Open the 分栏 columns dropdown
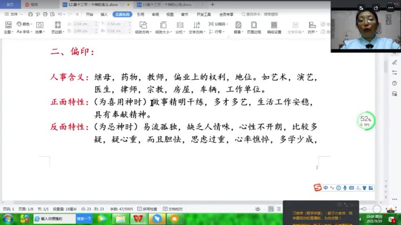 tap(180, 27)
